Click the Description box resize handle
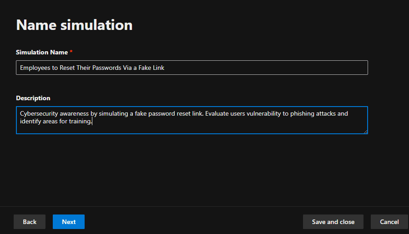 (365, 132)
